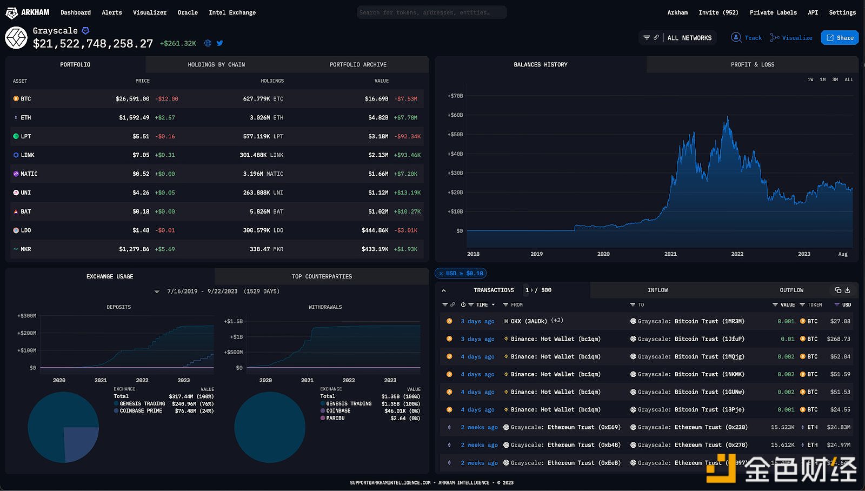This screenshot has width=865, height=491.
Task: Click the filter icon before TO column
Action: tap(633, 305)
